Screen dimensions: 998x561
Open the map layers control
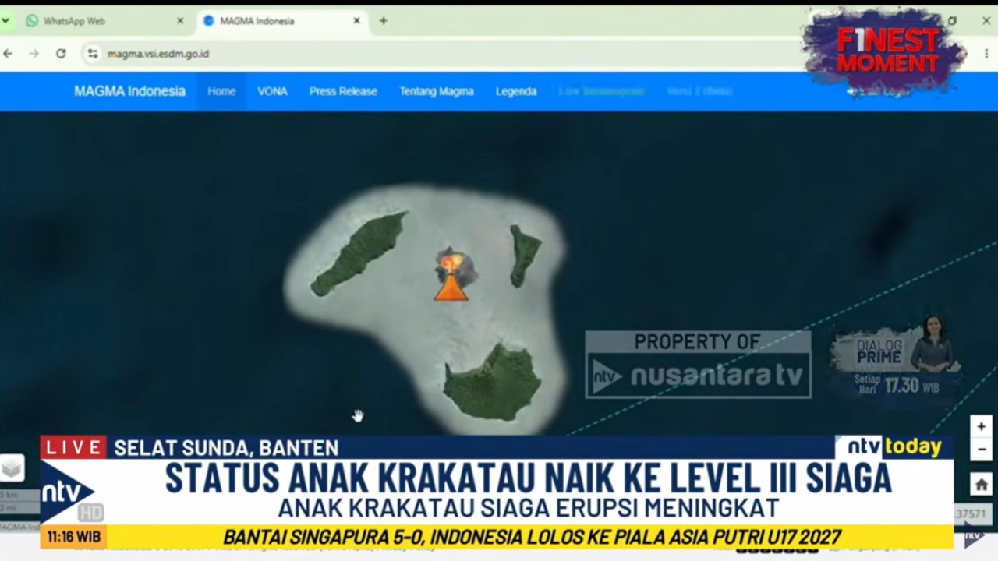pos(12,467)
